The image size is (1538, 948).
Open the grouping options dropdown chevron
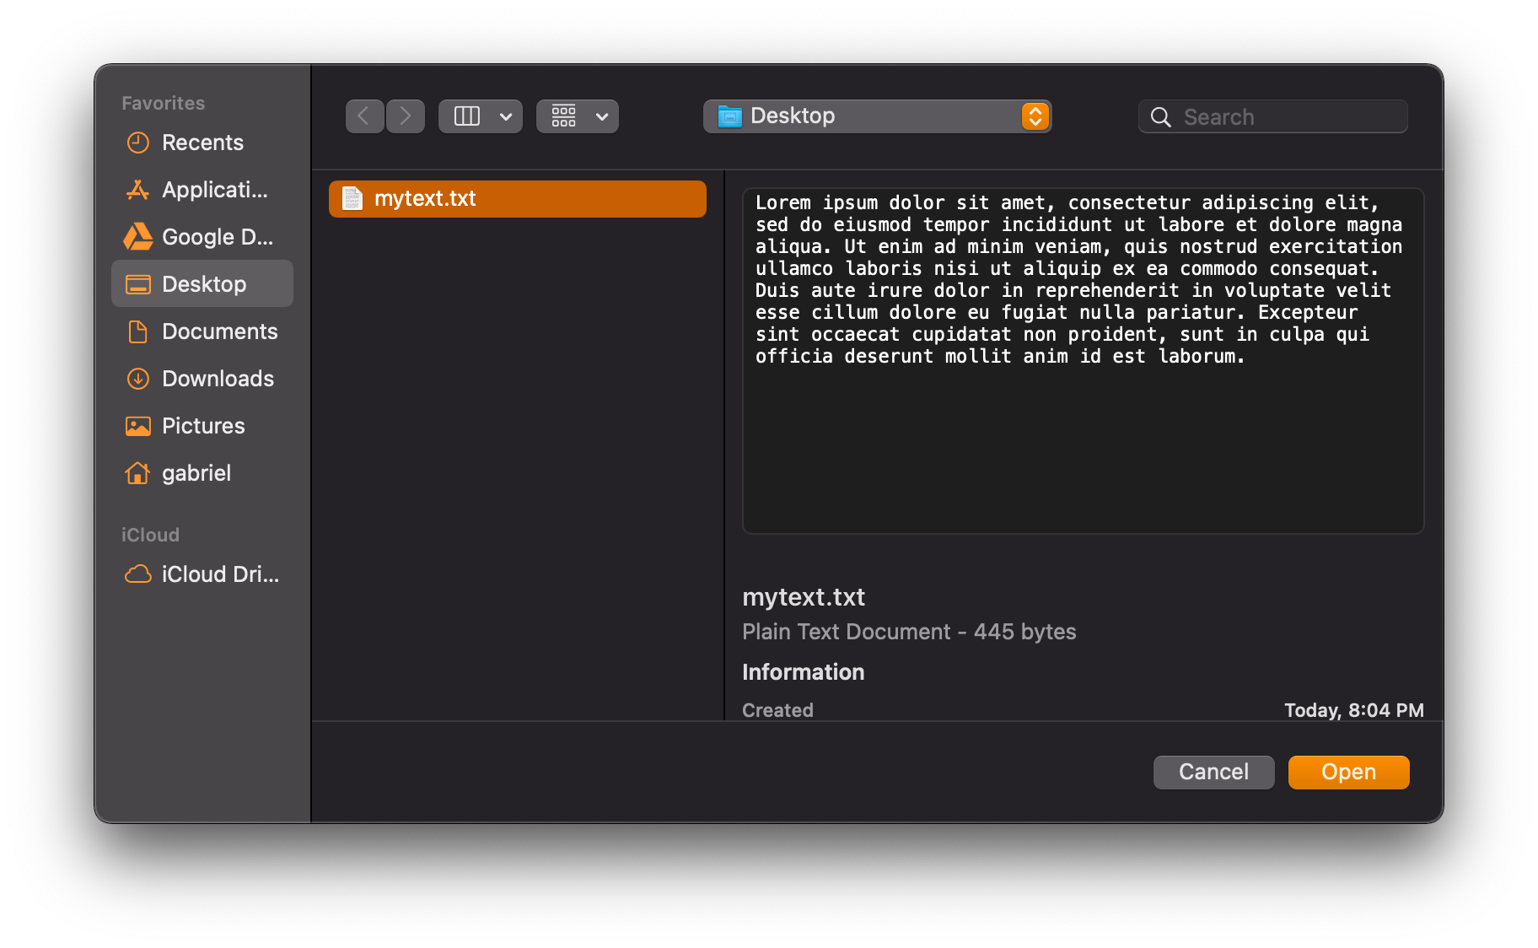click(602, 116)
